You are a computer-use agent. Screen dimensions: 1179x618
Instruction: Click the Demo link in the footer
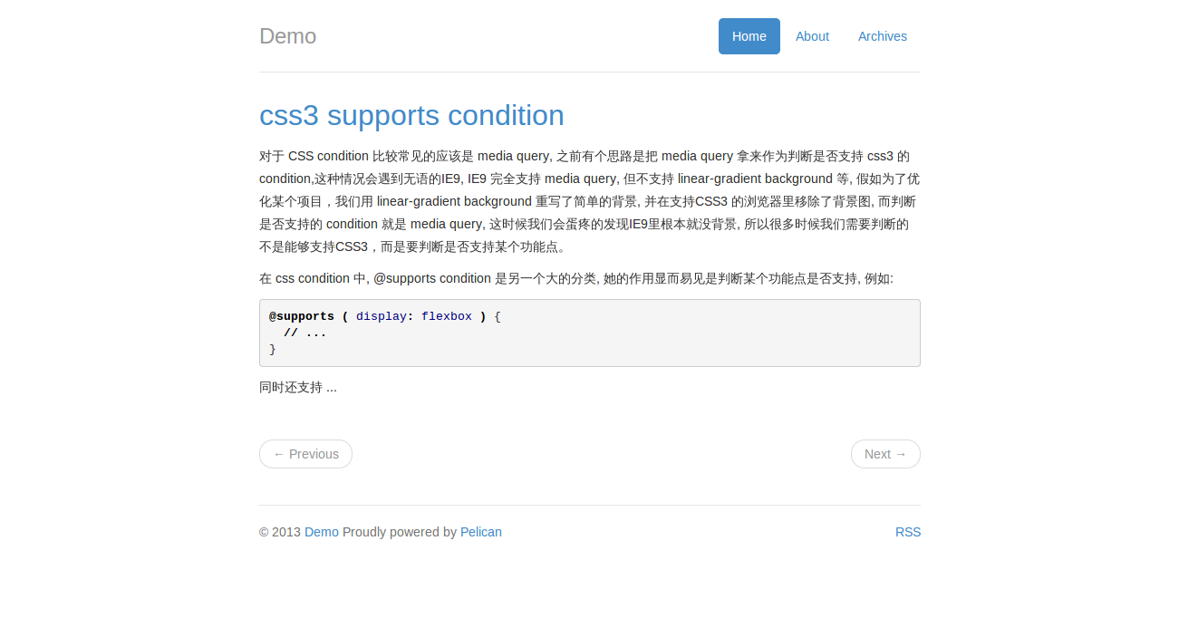click(321, 532)
